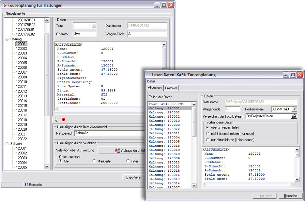Open the Datei menu
Screen dimensions: 305x202
[151, 81]
